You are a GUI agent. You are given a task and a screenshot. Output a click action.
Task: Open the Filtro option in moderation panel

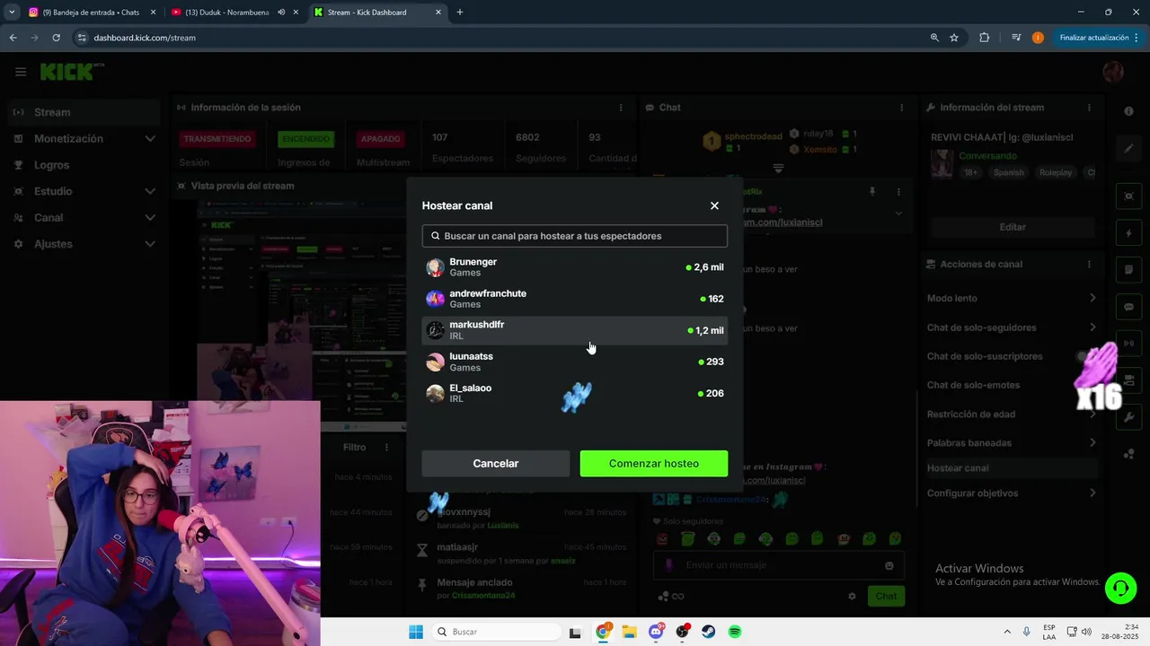coord(354,447)
